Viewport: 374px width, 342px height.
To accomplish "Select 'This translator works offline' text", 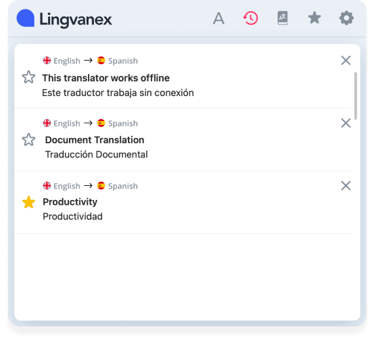I will click(106, 78).
